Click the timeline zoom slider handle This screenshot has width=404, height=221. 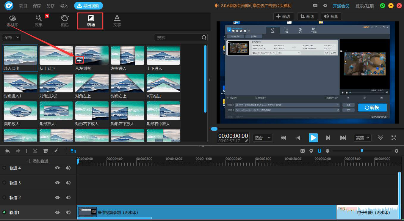pos(362,151)
